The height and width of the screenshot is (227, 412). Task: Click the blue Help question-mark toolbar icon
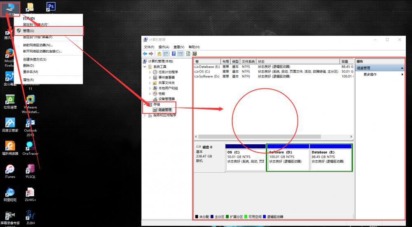tap(174, 54)
